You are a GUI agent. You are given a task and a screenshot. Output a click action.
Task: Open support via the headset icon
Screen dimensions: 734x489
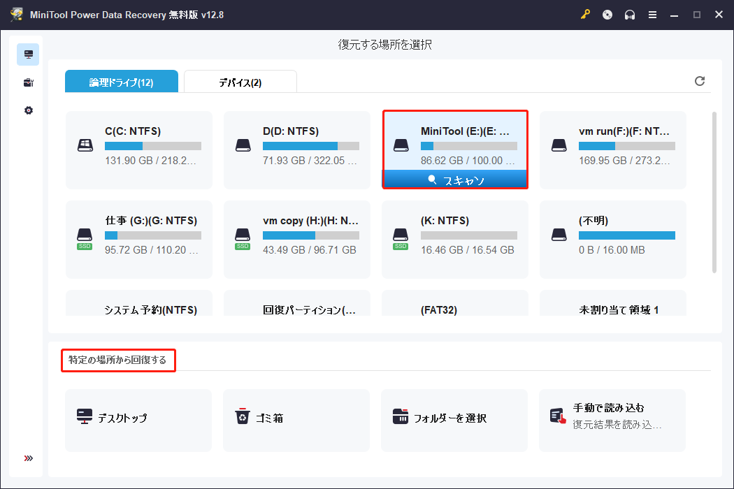pos(630,14)
